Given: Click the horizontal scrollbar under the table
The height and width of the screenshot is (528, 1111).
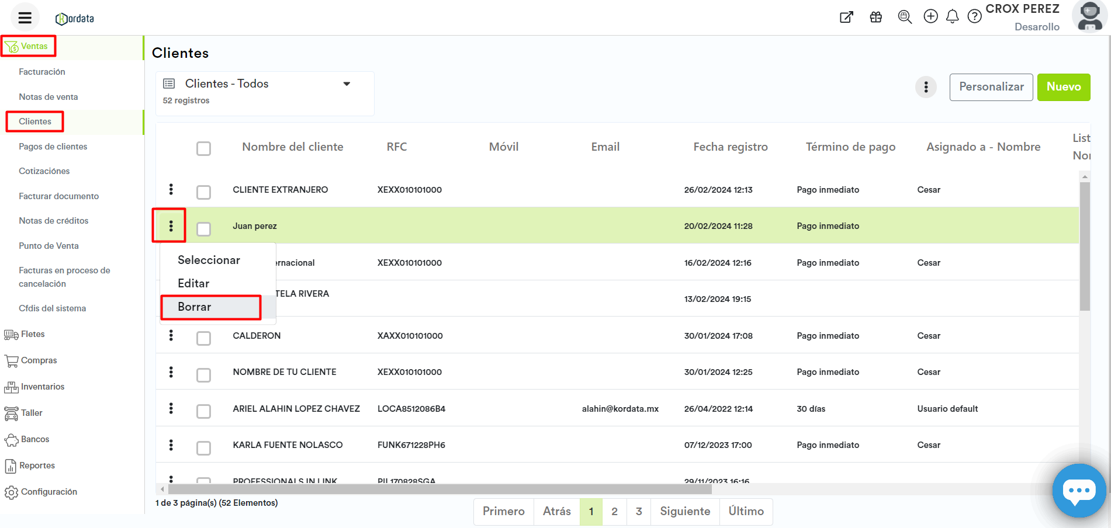Looking at the screenshot, I should [439, 489].
